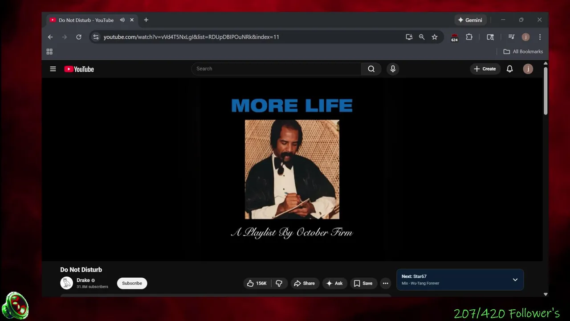Open the Extensions puzzle icon
The height and width of the screenshot is (321, 570).
(x=469, y=37)
